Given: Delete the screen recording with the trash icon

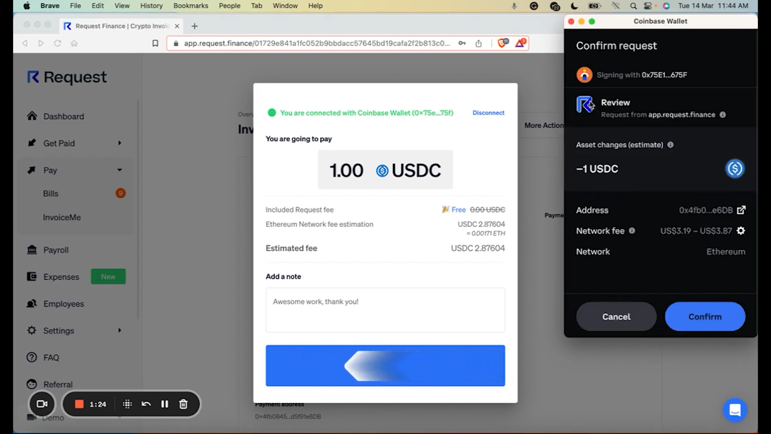Looking at the screenshot, I should (x=183, y=404).
